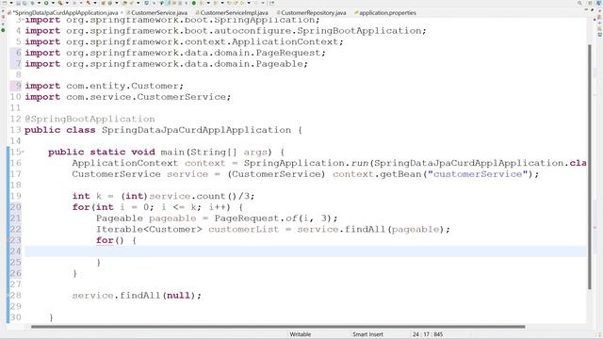Click 'com.service.CustomerService' import
603x339 pixels.
(146, 97)
